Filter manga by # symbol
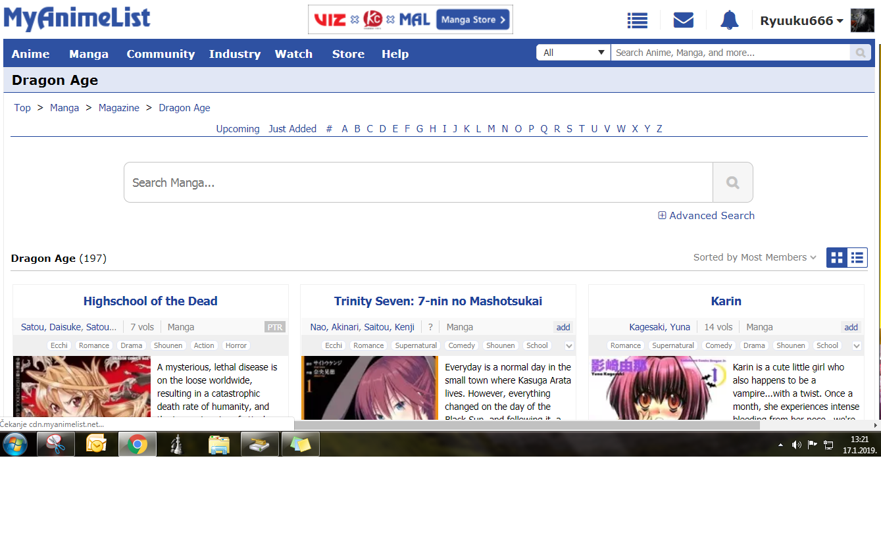Screen dimensions: 881x552 tap(329, 129)
